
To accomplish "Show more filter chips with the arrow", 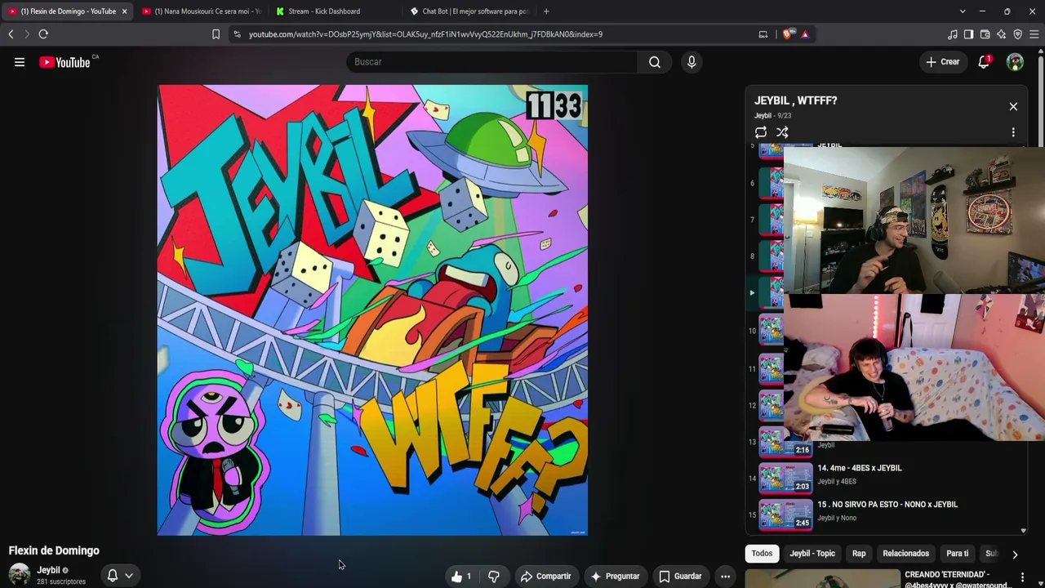I will click(1015, 555).
